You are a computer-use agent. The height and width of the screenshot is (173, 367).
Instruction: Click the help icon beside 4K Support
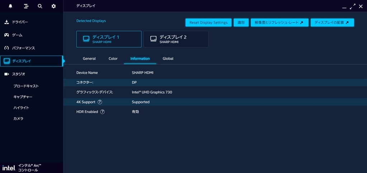tap(100, 102)
